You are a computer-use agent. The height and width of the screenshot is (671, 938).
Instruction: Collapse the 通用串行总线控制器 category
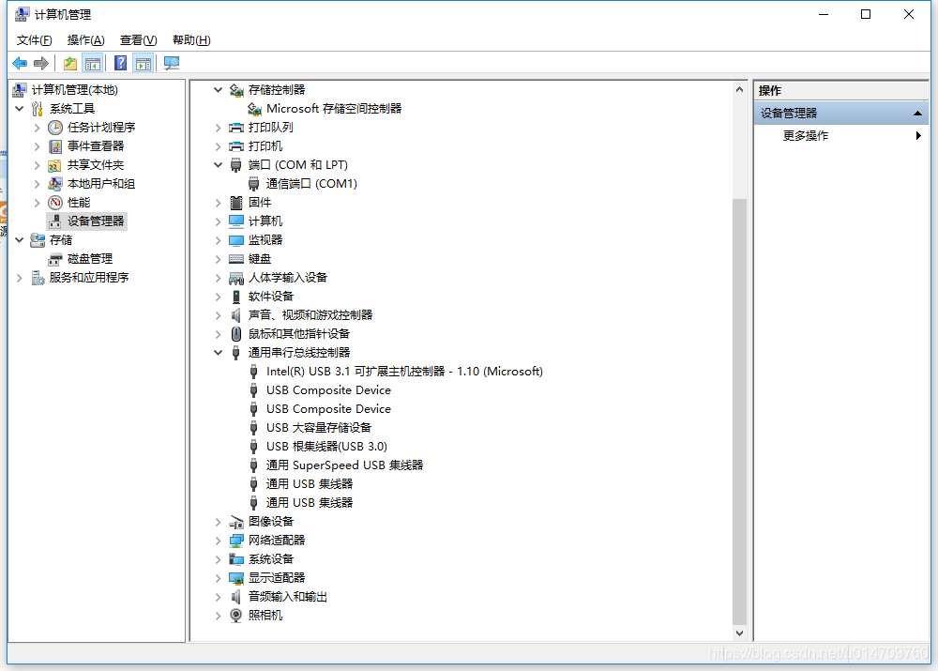tap(219, 353)
